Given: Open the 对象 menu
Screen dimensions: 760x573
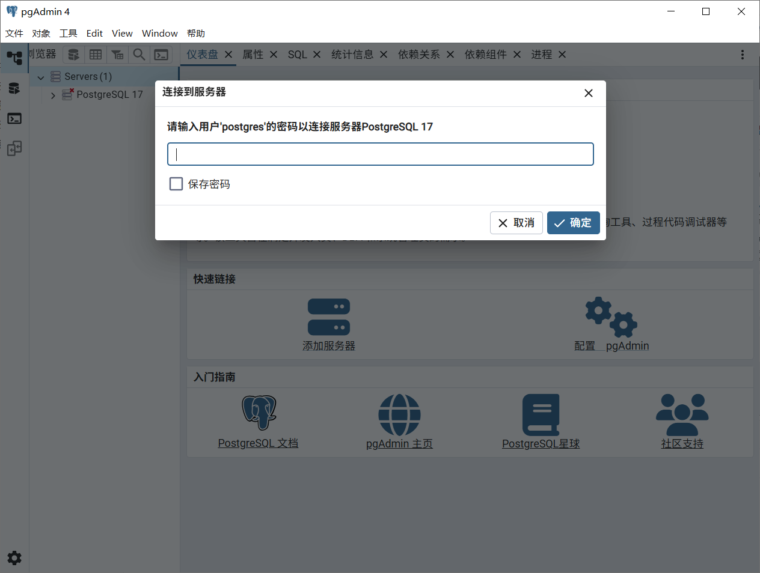Looking at the screenshot, I should coord(41,34).
